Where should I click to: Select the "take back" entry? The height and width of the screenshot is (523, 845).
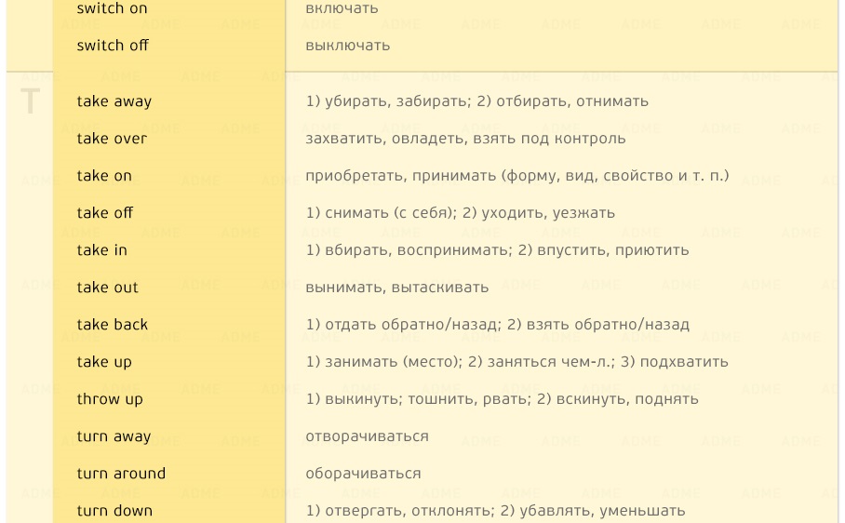112,325
